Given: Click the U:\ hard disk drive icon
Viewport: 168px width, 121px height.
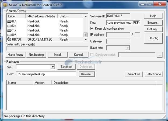Looking at the screenshot, I should (9, 35).
